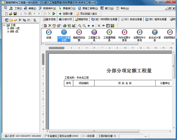The image size is (177, 140).
Task: Open the 算量工具箱 menu
Action: 88,8
